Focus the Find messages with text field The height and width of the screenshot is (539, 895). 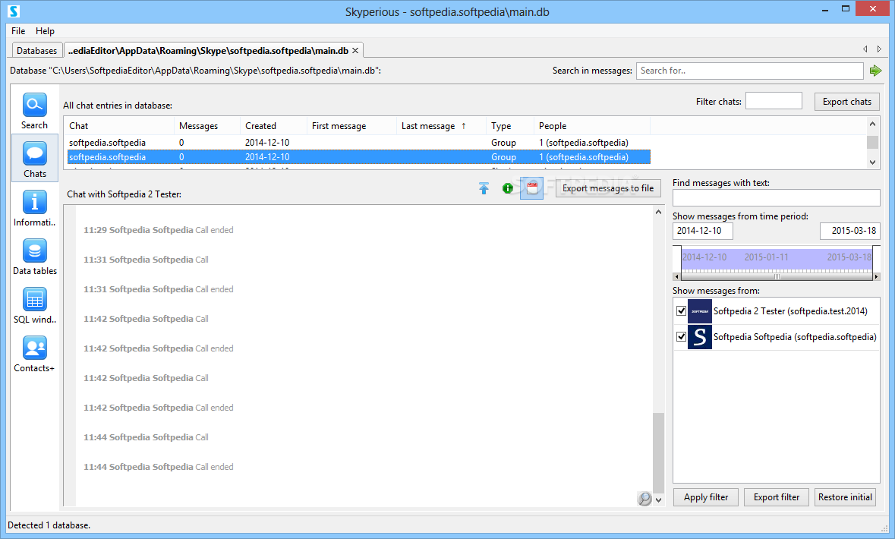click(x=777, y=197)
